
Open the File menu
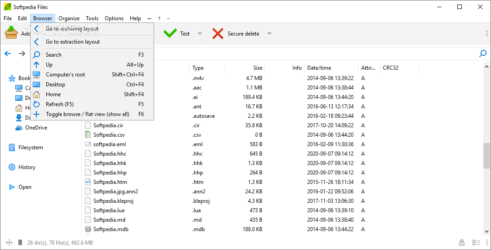[8, 18]
